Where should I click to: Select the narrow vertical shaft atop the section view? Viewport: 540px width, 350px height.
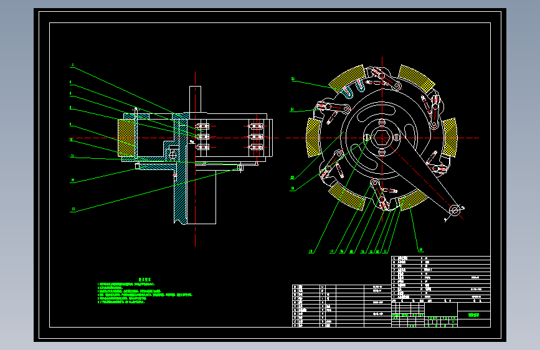pos(196,99)
